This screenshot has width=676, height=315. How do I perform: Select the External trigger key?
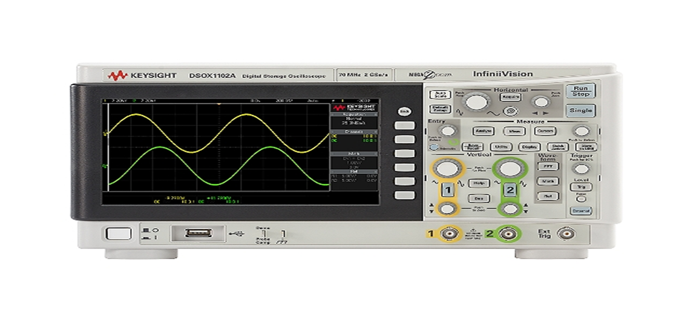coord(581,211)
